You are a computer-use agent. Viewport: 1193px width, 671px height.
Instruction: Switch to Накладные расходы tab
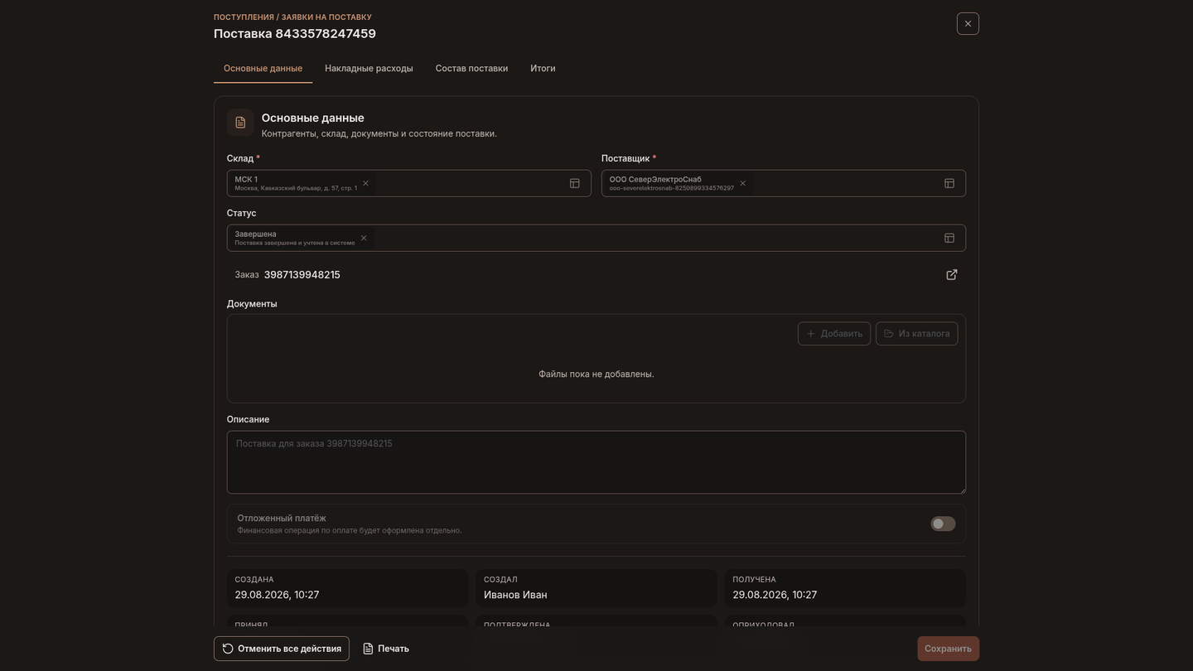click(x=369, y=68)
